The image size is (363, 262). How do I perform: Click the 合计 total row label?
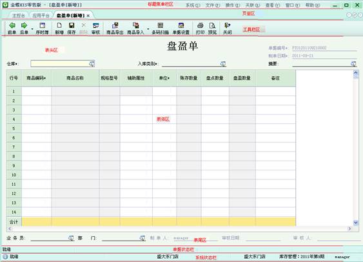click(x=14, y=222)
